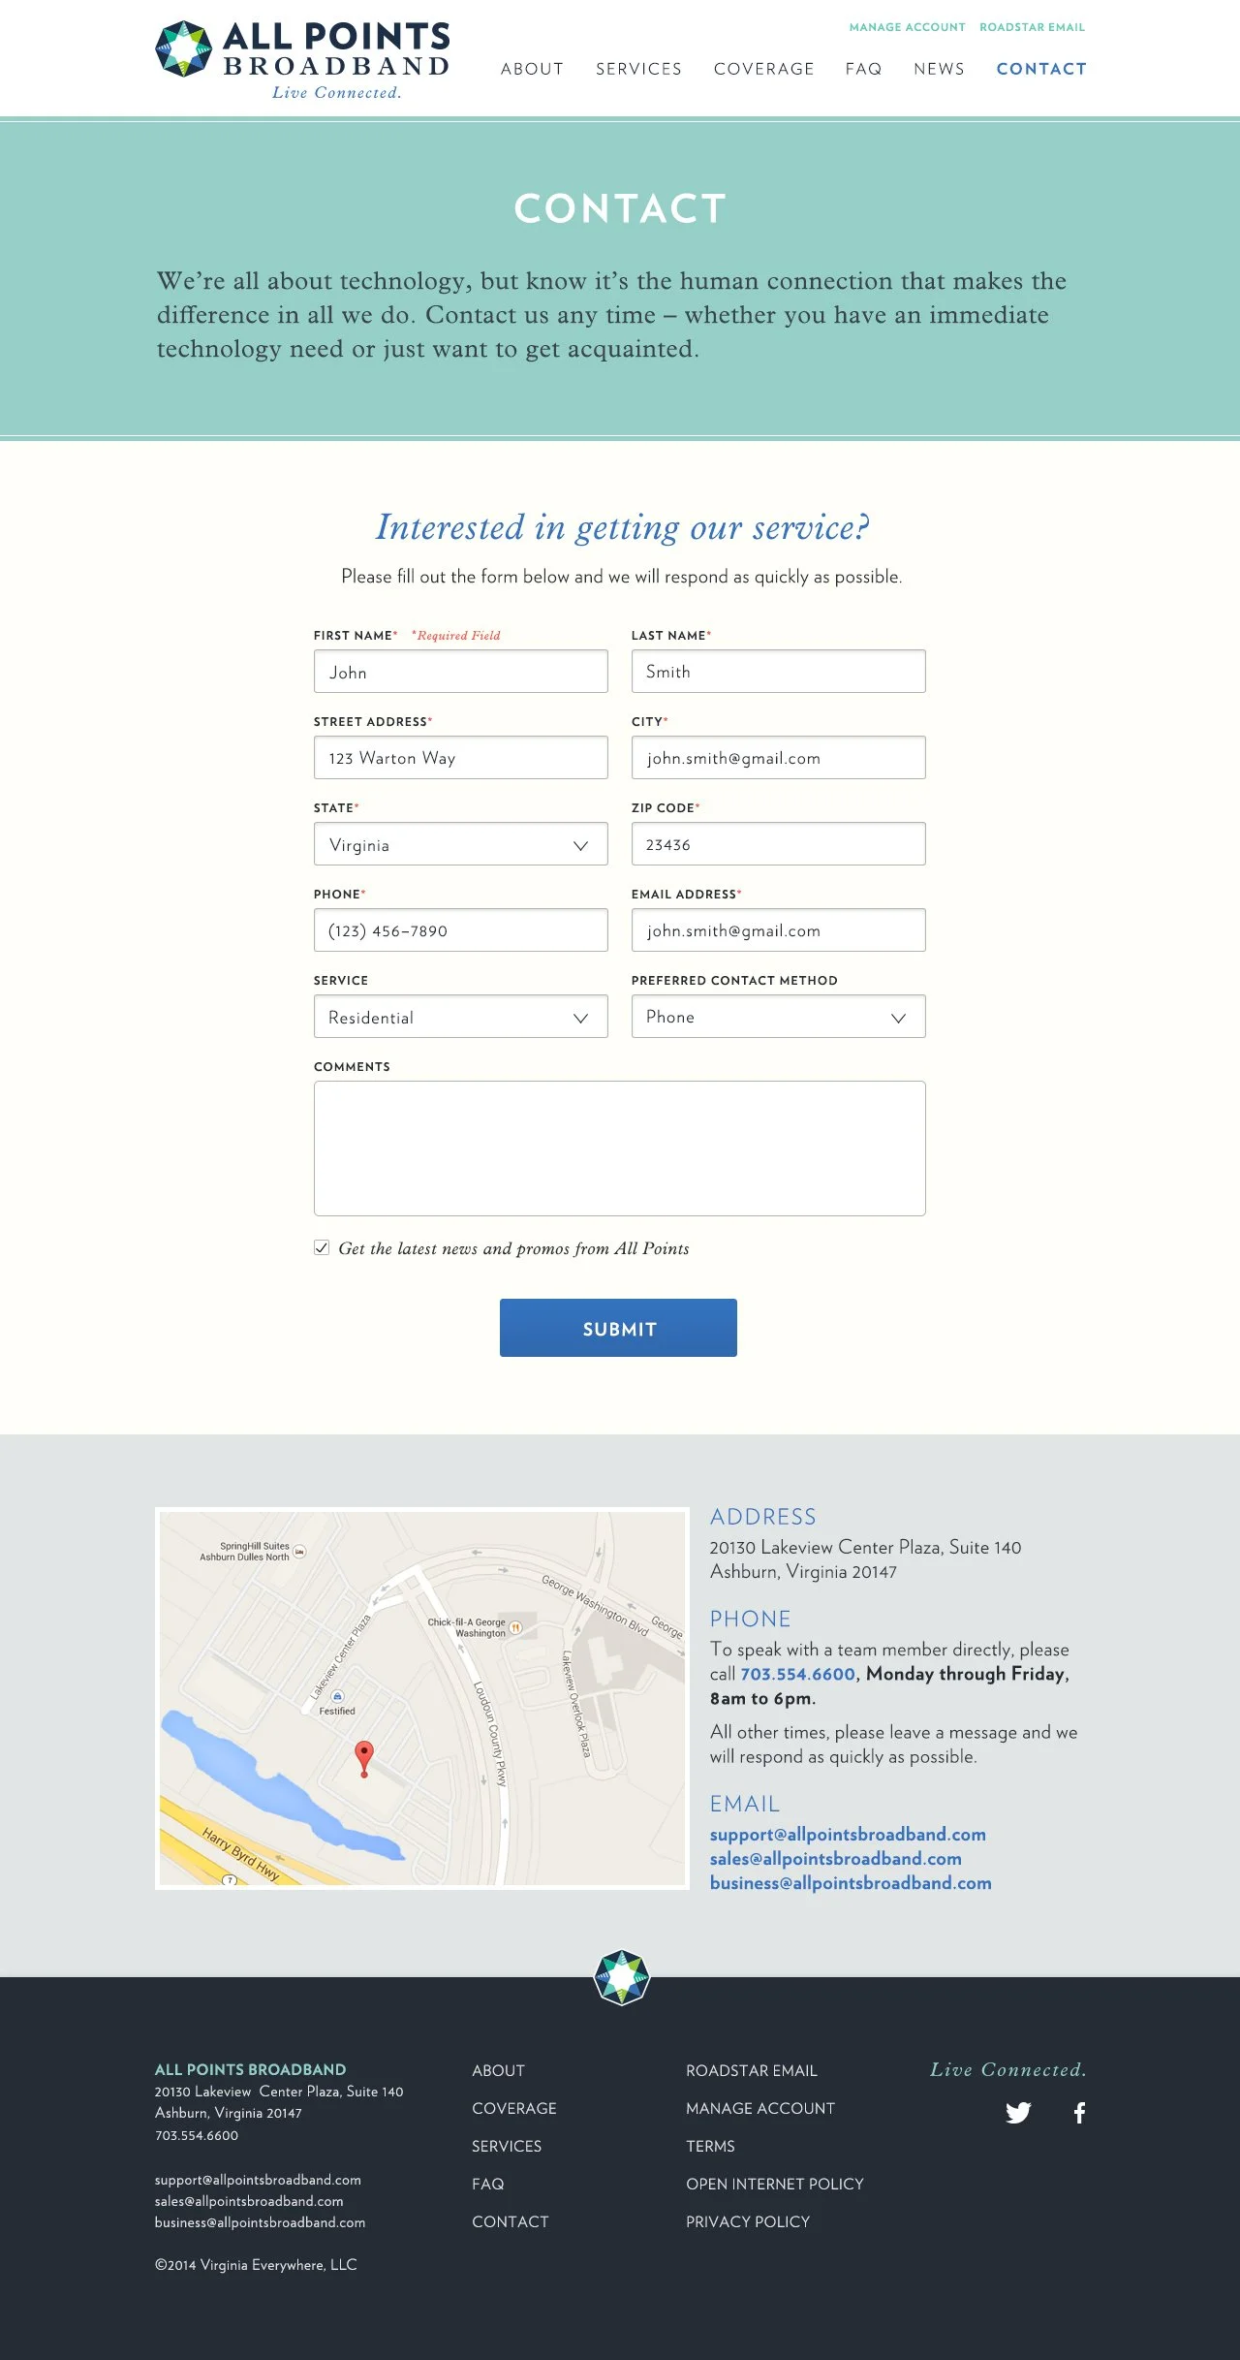Viewport: 1240px width, 2360px height.
Task: Open Services in the top navigation
Action: (x=639, y=69)
